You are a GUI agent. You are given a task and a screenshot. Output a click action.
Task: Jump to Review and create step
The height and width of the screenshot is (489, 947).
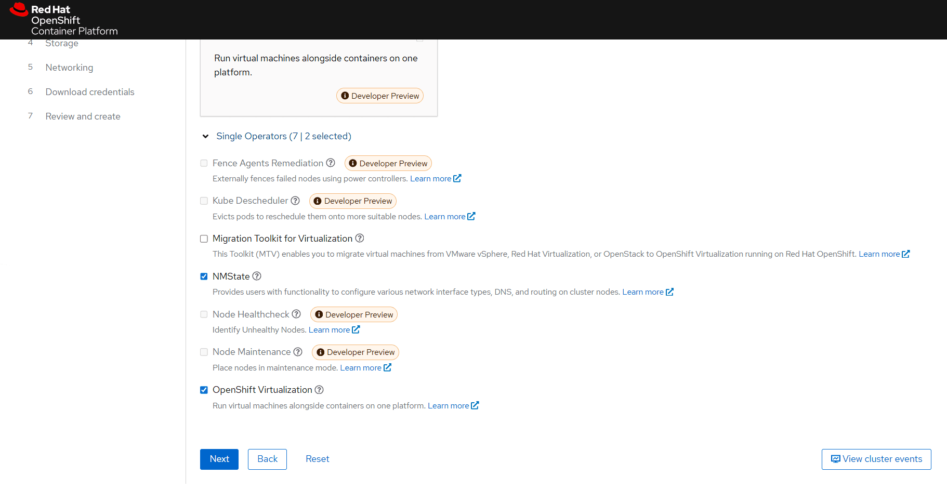pos(83,116)
